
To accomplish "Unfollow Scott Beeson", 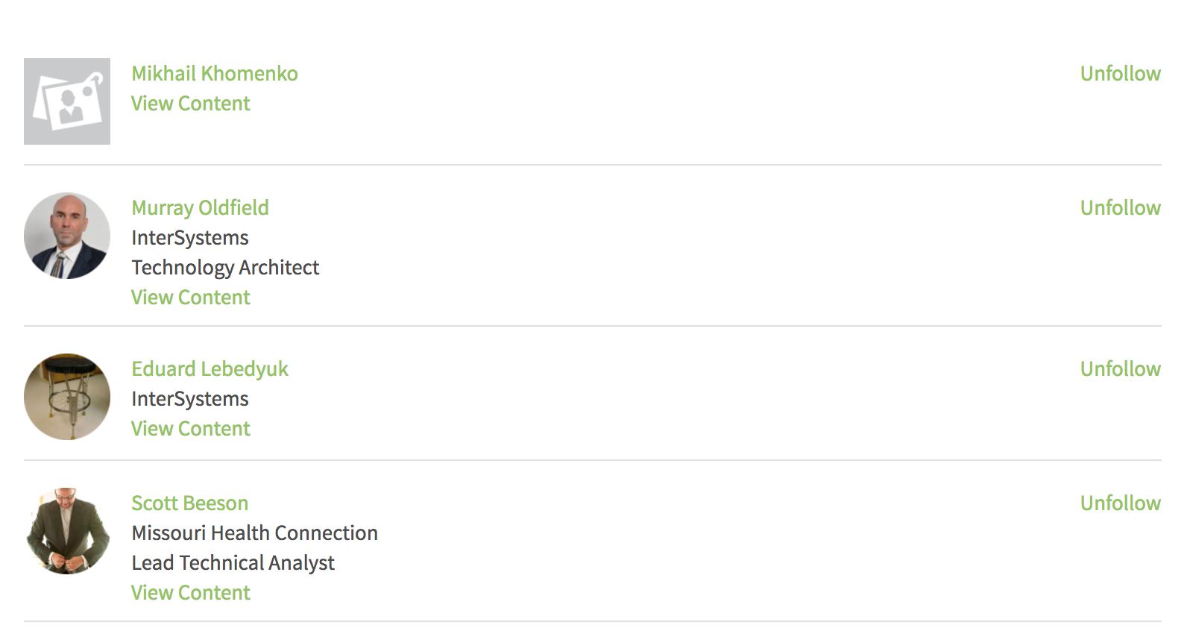I will pyautogui.click(x=1120, y=503).
